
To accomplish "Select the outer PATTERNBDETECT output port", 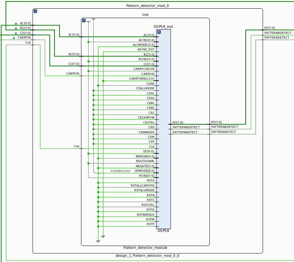I will pyautogui.click(x=278, y=33).
